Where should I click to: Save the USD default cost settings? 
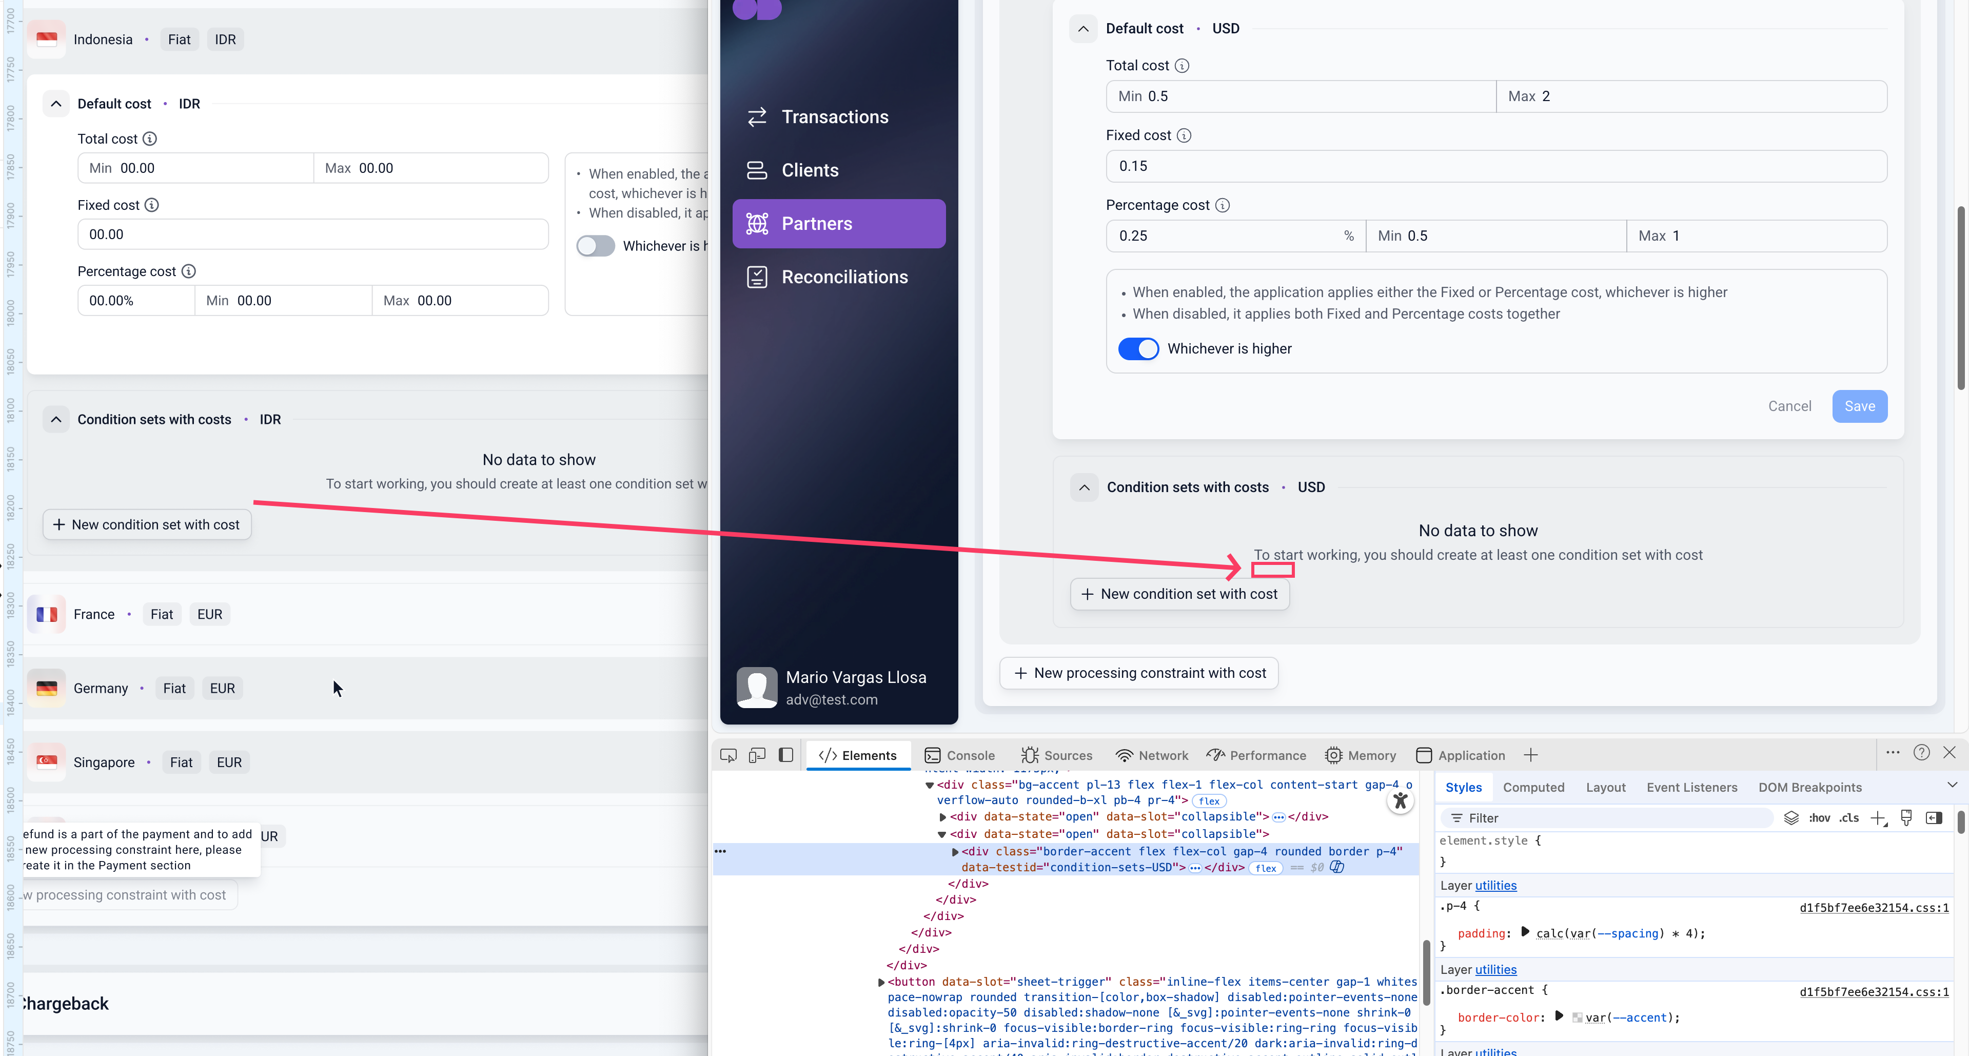click(x=1859, y=406)
